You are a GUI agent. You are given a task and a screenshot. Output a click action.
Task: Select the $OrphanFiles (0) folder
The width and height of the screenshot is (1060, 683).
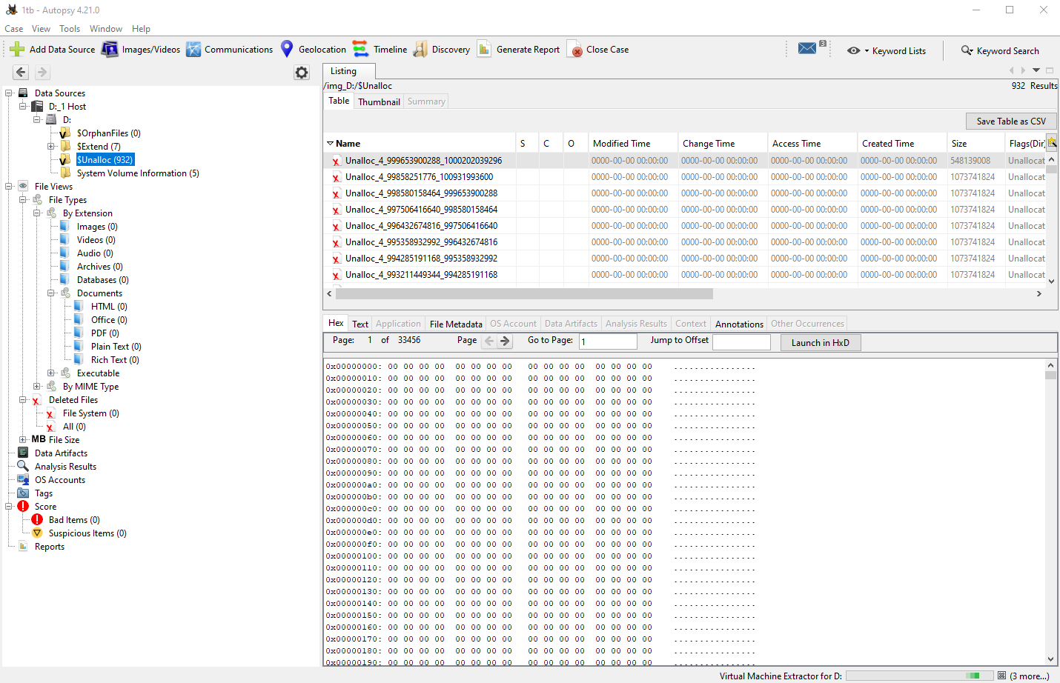coord(108,133)
